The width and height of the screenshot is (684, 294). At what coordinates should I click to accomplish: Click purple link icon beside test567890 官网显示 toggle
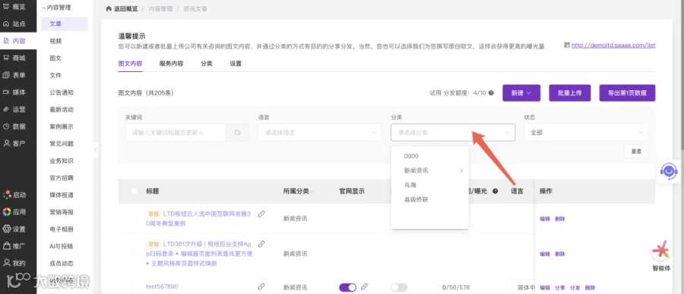click(x=365, y=286)
